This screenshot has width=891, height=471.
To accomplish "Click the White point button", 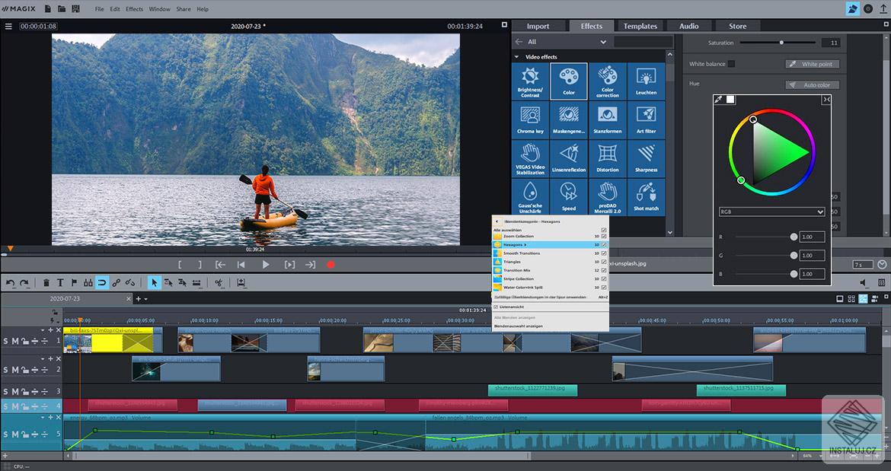I will [813, 63].
